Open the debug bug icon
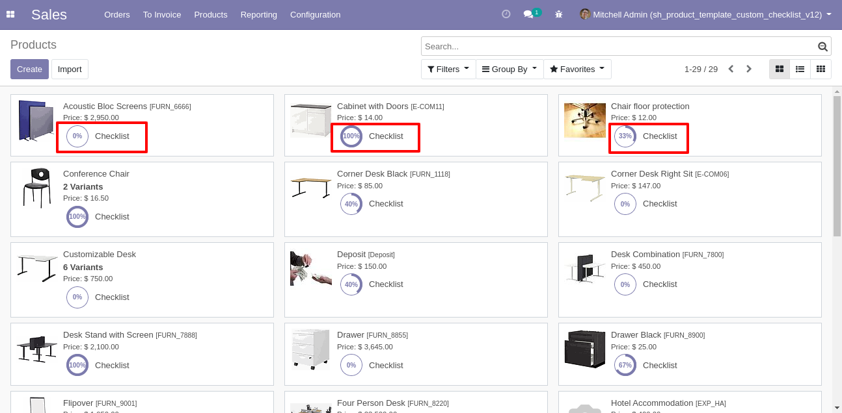842x413 pixels. [x=558, y=14]
